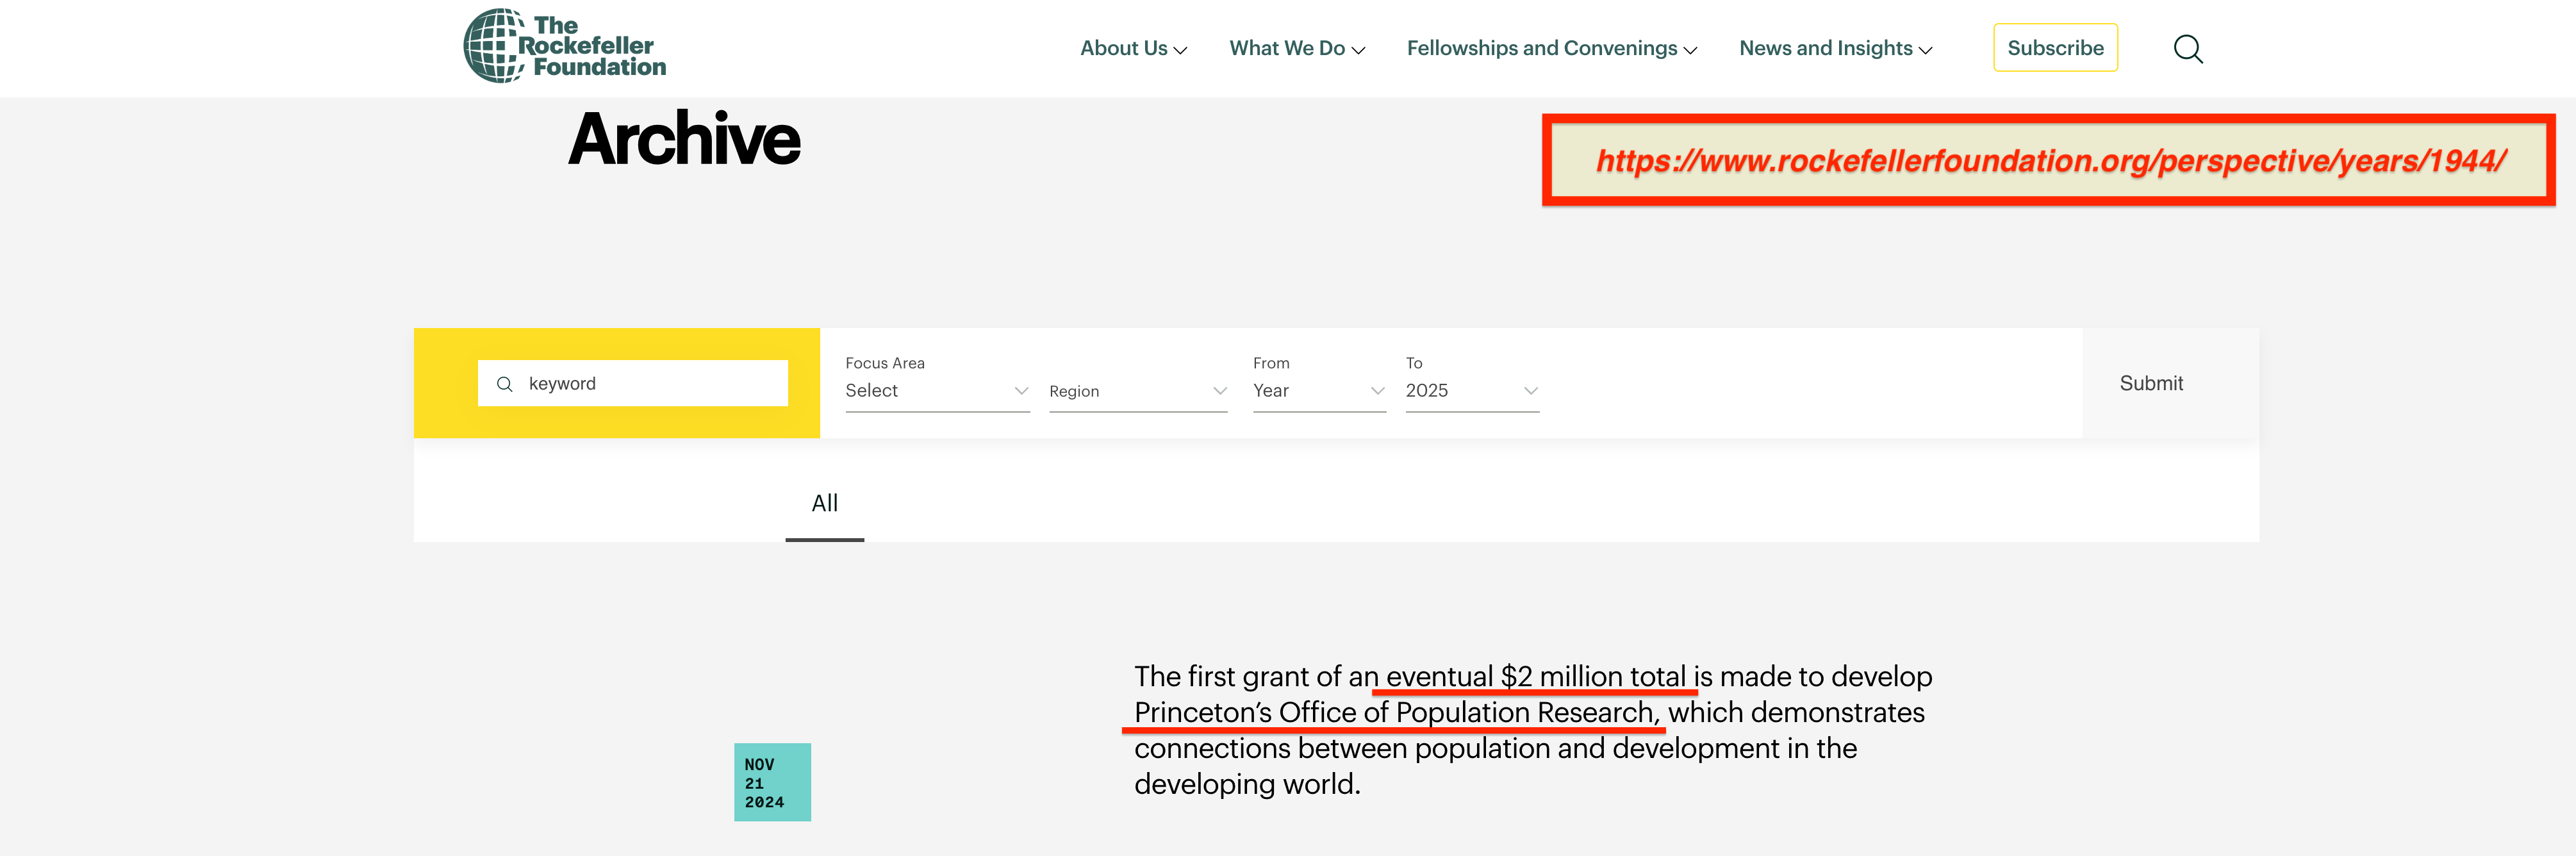Click the Archive page heading

pos(684,138)
